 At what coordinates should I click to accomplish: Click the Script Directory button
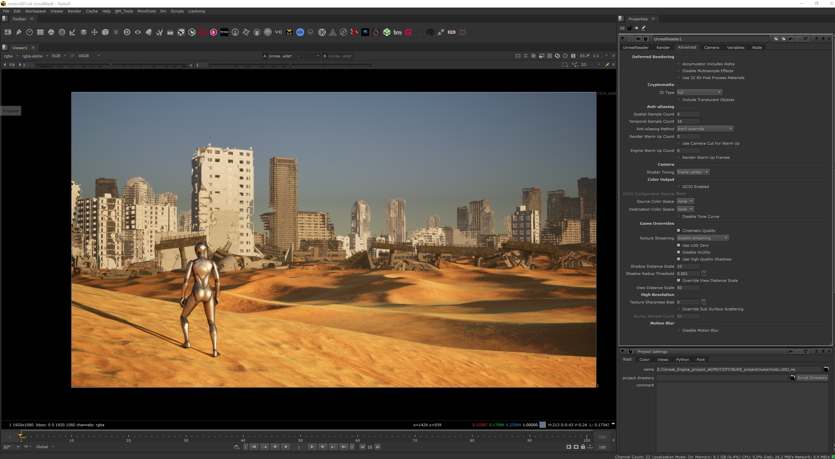point(812,378)
